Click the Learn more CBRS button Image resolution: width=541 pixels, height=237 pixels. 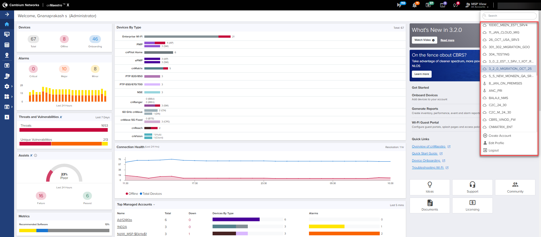pos(422,74)
